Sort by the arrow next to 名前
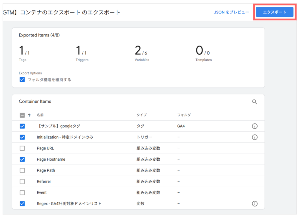The height and width of the screenshot is (218, 301). pyautogui.click(x=29, y=115)
